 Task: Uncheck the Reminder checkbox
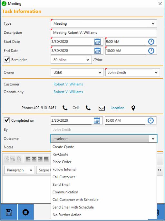(7, 60)
